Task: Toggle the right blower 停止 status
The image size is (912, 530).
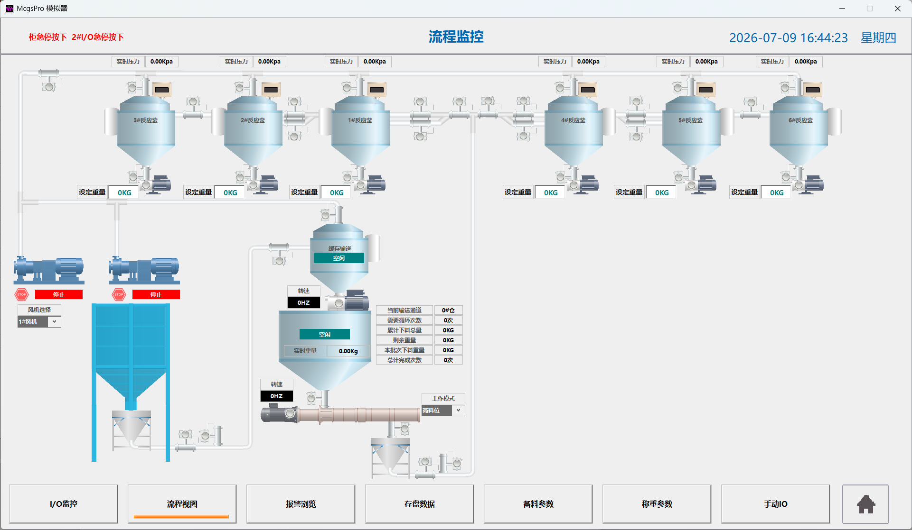Action: [x=156, y=294]
